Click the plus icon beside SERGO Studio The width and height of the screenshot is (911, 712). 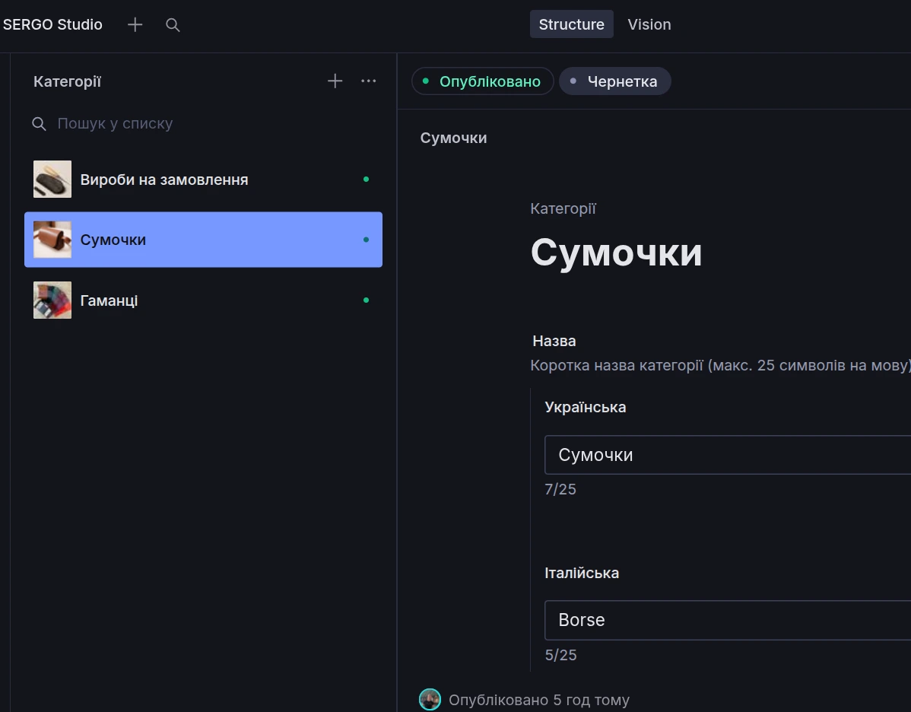point(135,24)
